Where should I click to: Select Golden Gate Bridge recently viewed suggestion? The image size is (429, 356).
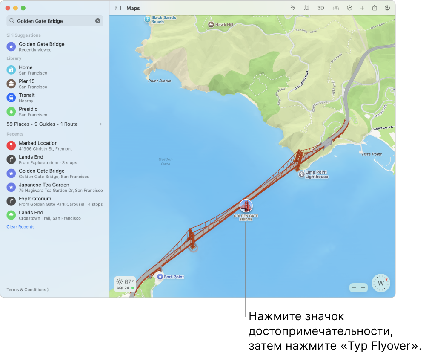coord(55,46)
